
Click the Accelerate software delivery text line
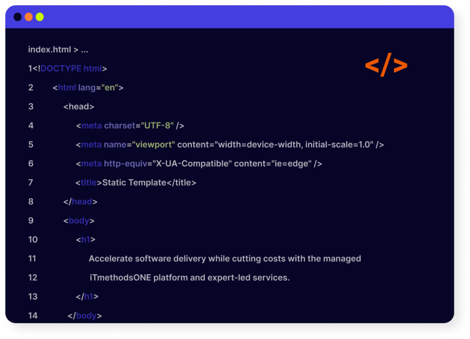click(225, 258)
